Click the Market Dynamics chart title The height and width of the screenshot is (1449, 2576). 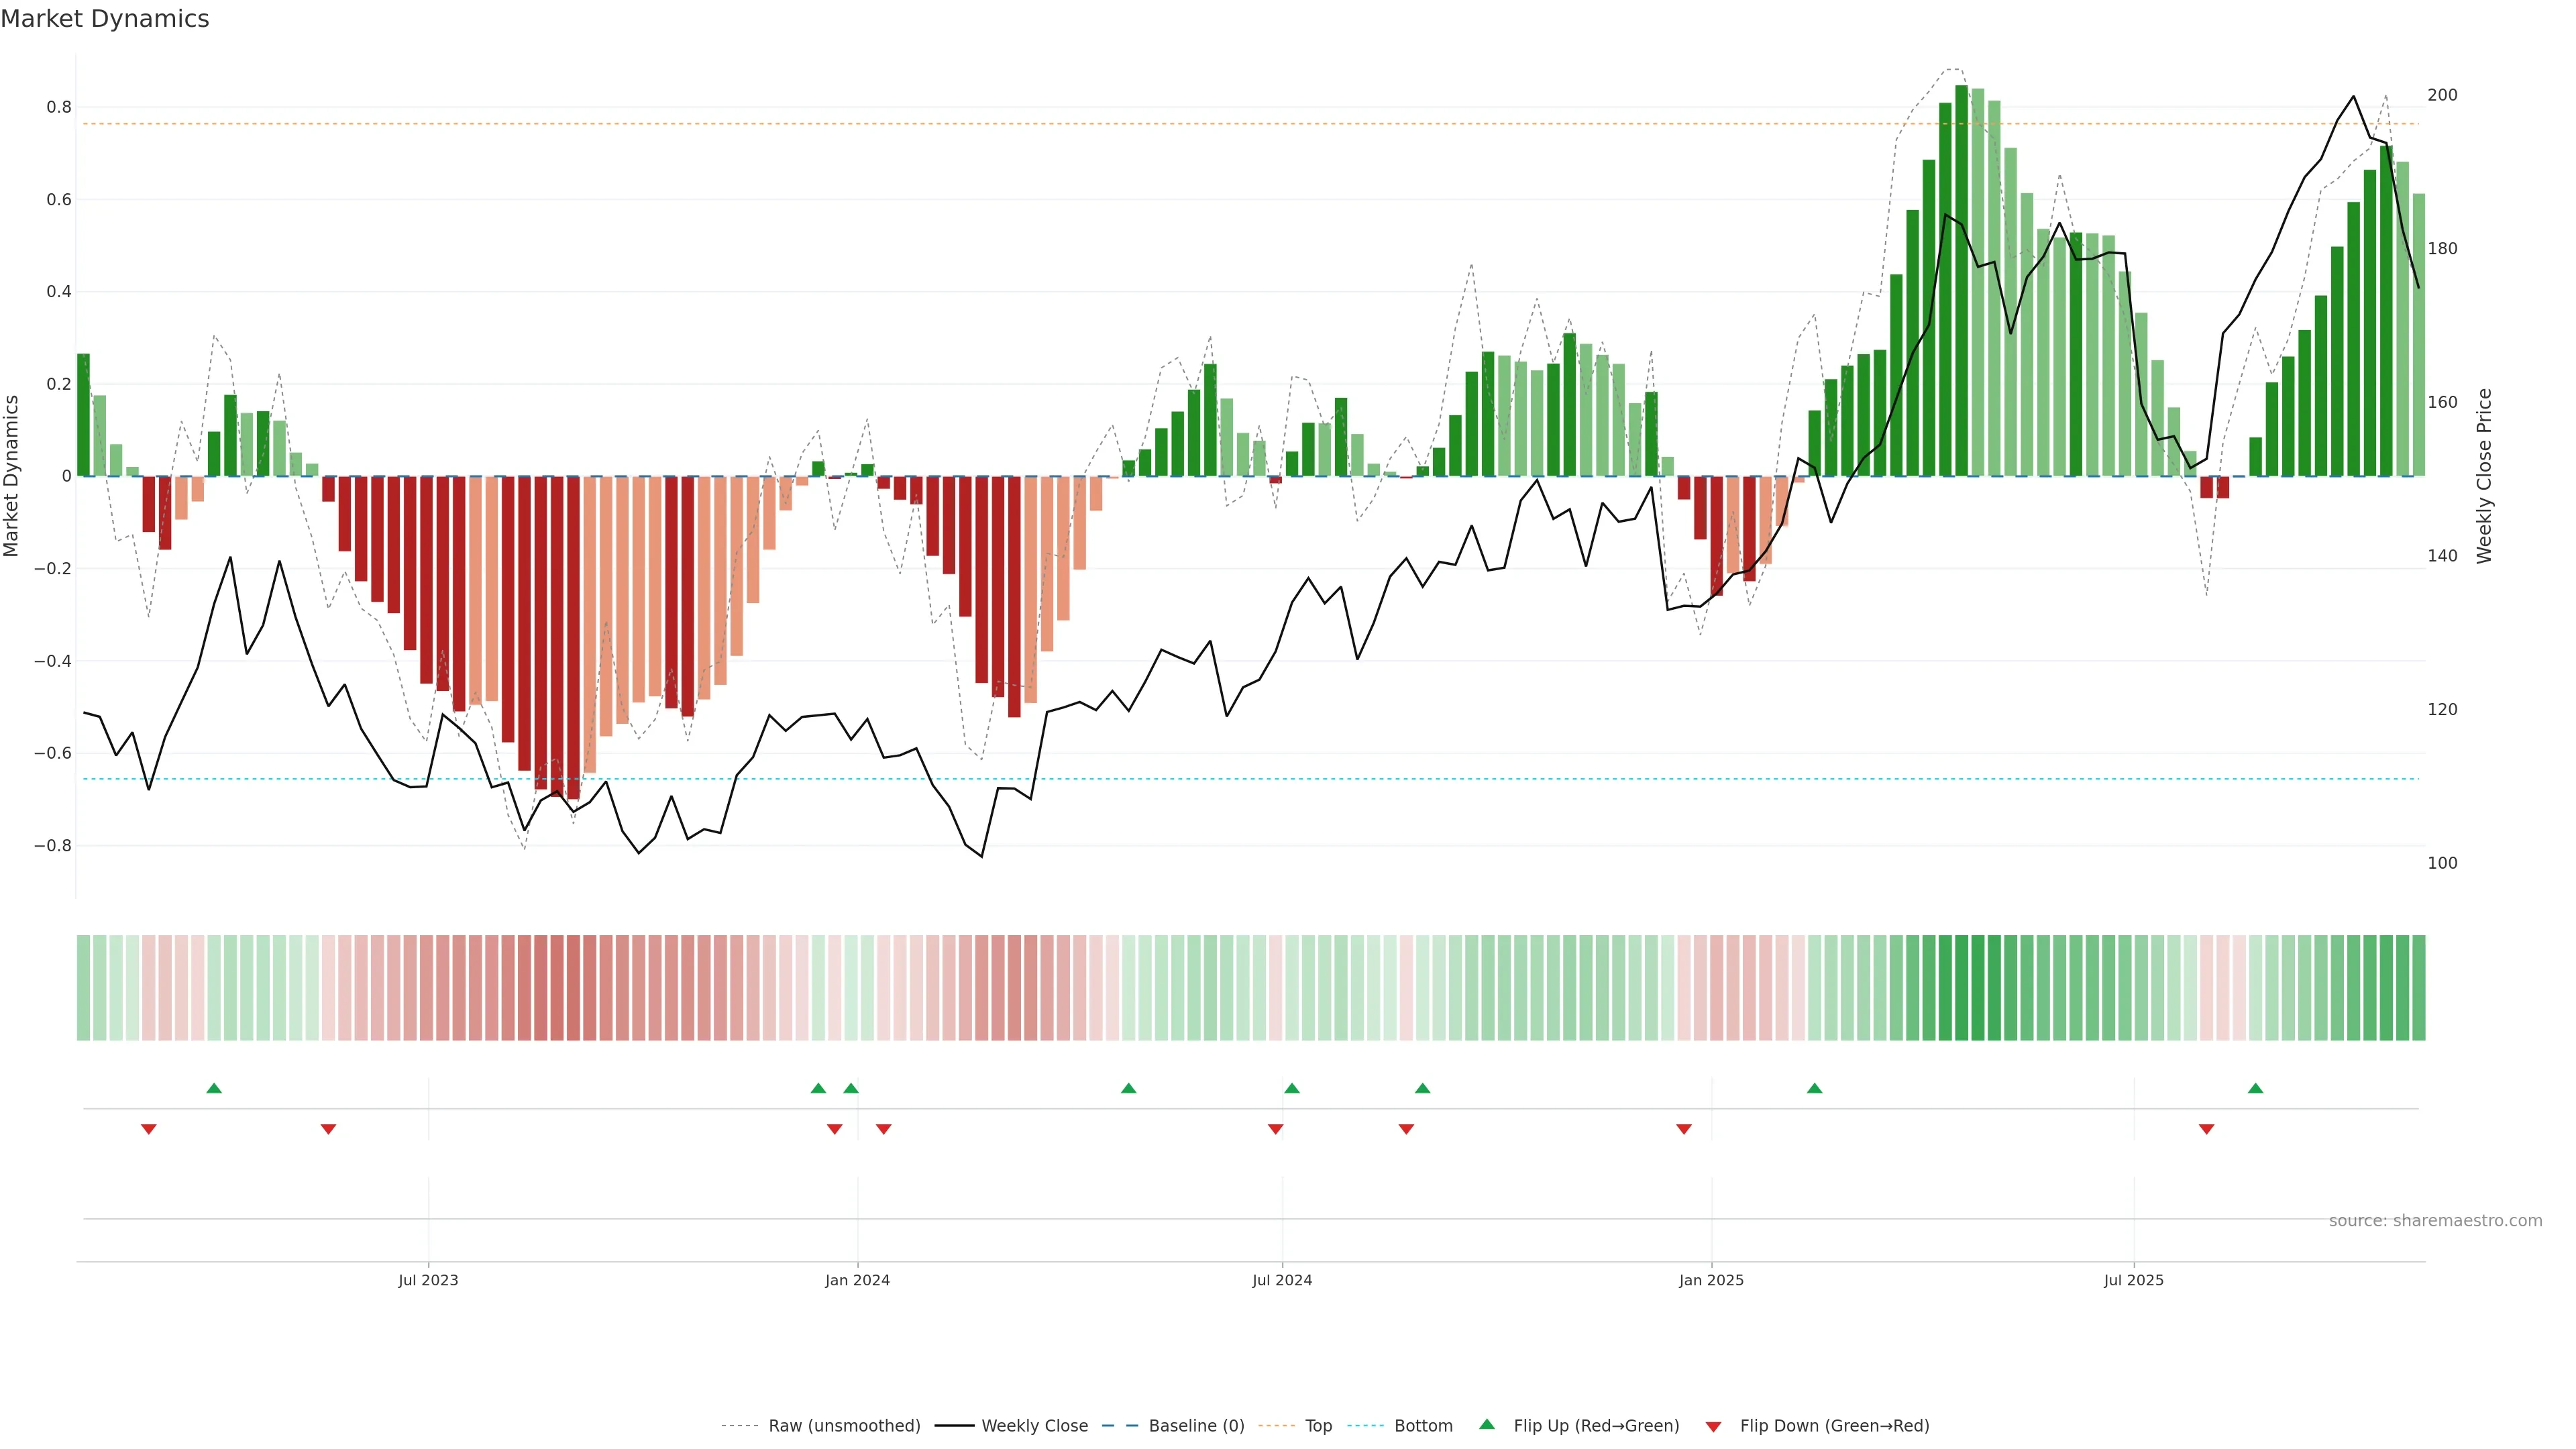tap(105, 19)
